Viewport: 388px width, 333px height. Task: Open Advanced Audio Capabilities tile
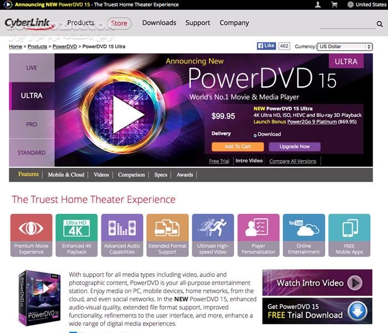coord(122,235)
